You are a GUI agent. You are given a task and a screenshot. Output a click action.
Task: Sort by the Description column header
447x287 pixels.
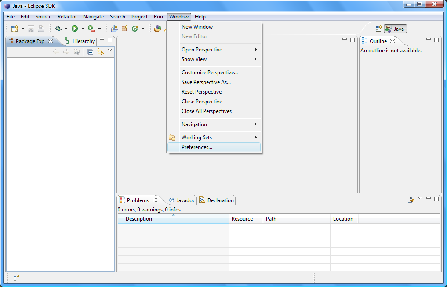click(173, 218)
